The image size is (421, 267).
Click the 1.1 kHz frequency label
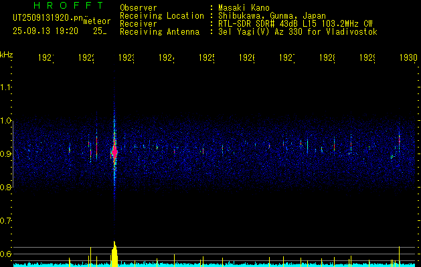[x=5, y=87]
